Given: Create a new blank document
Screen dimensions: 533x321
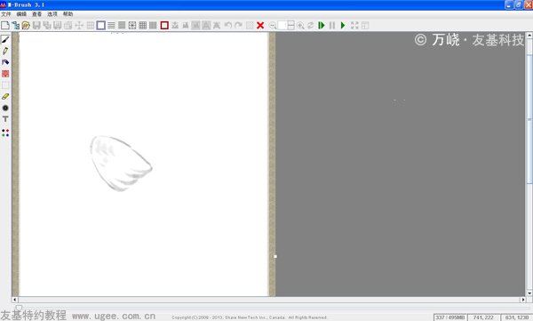Looking at the screenshot, I should coord(5,26).
